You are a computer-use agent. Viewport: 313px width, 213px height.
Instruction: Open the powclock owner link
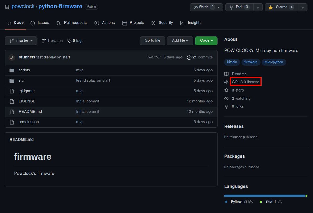coord(23,7)
